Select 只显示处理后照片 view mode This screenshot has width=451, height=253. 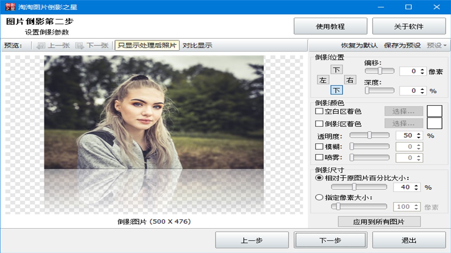pos(147,45)
